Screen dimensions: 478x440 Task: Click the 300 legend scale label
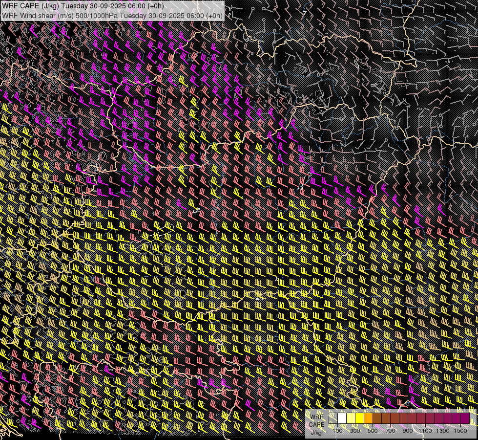(x=355, y=431)
